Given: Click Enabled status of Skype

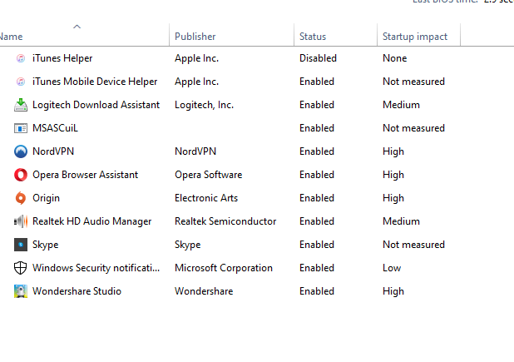Looking at the screenshot, I should click(317, 245).
